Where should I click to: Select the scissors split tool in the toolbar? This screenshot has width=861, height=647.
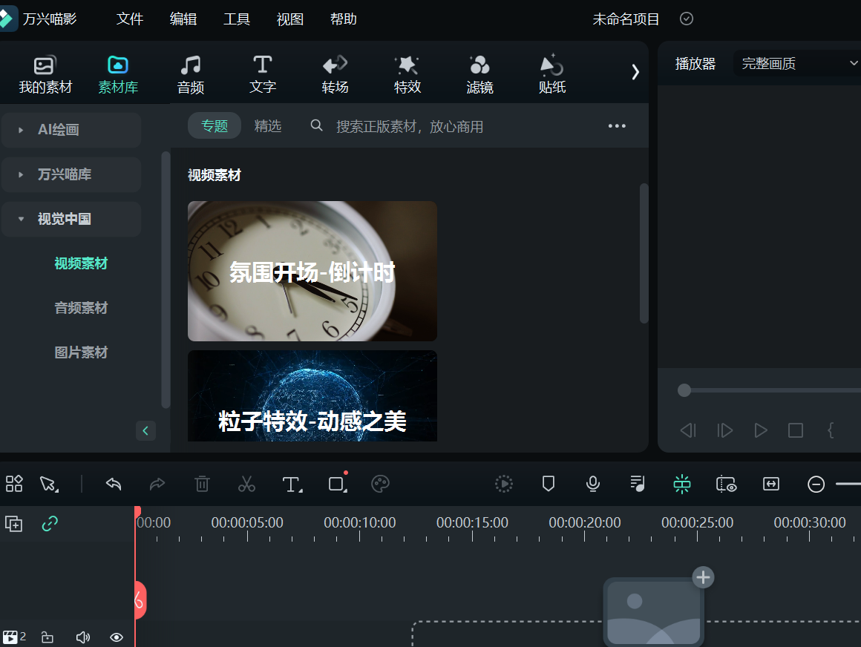tap(246, 484)
